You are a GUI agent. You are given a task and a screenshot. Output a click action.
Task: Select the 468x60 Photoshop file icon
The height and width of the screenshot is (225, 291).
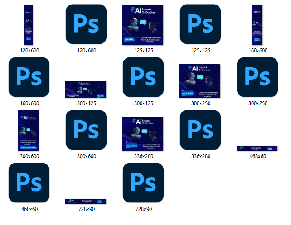[x=29, y=183]
